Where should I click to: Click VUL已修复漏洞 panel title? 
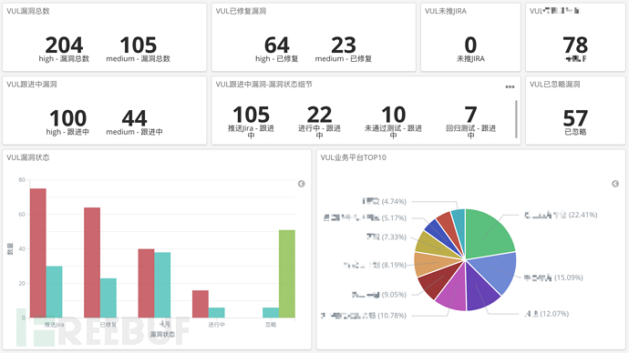click(241, 11)
